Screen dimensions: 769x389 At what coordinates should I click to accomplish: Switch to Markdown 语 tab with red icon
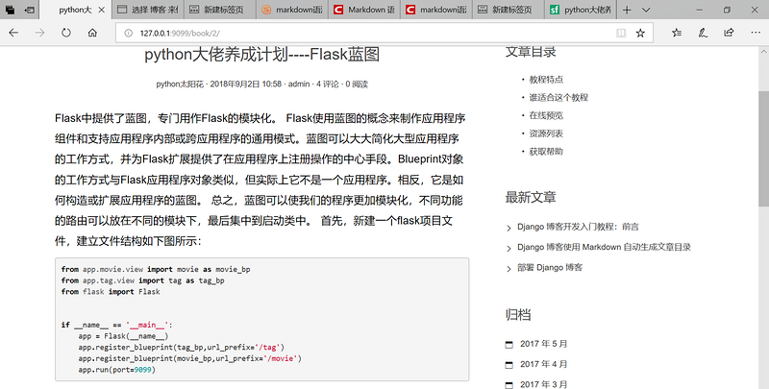point(364,10)
